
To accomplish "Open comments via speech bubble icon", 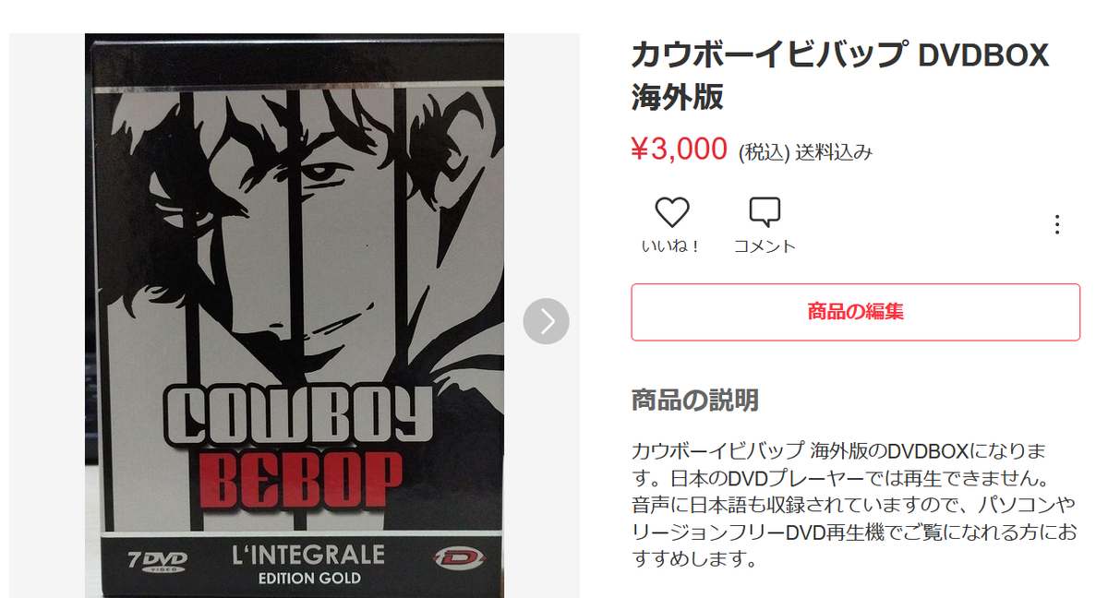I will [x=765, y=213].
